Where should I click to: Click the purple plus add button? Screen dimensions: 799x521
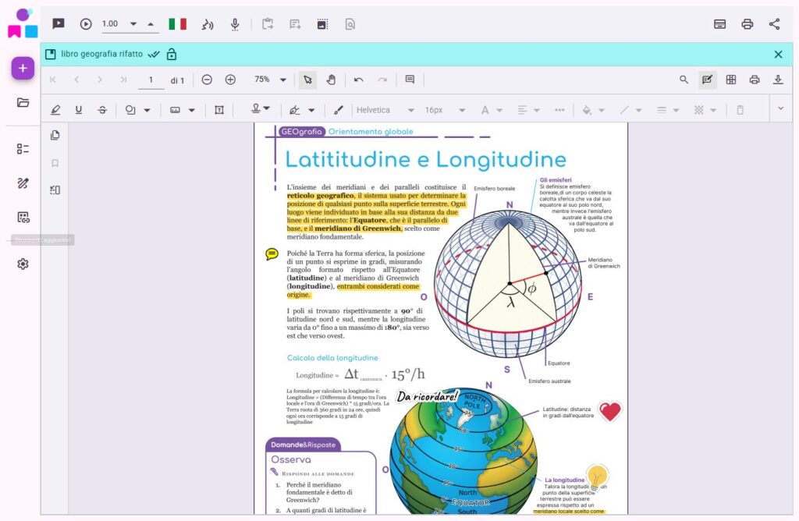(23, 69)
